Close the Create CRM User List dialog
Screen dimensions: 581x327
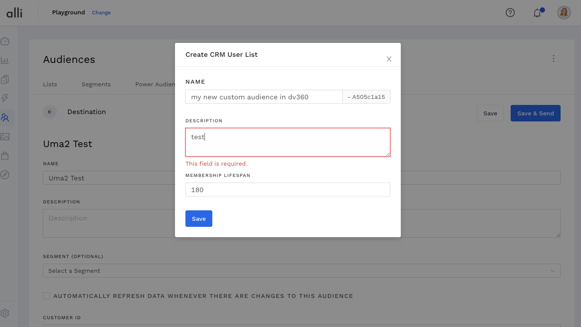389,59
